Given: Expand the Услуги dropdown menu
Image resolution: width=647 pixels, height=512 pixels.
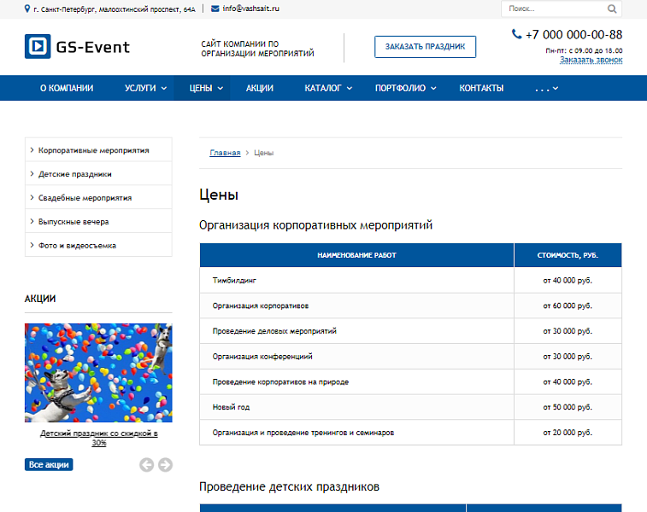Looking at the screenshot, I should [144, 88].
